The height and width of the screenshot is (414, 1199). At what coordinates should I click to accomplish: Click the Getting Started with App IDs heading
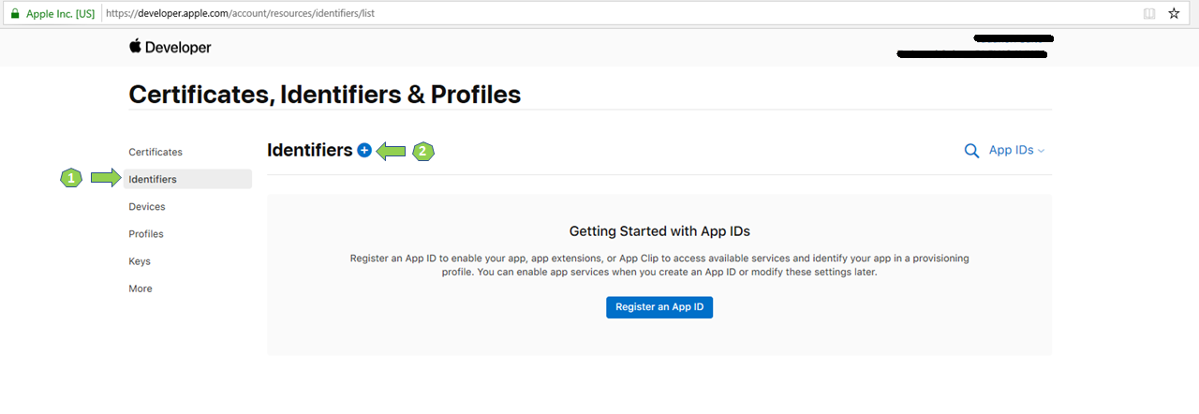click(659, 230)
